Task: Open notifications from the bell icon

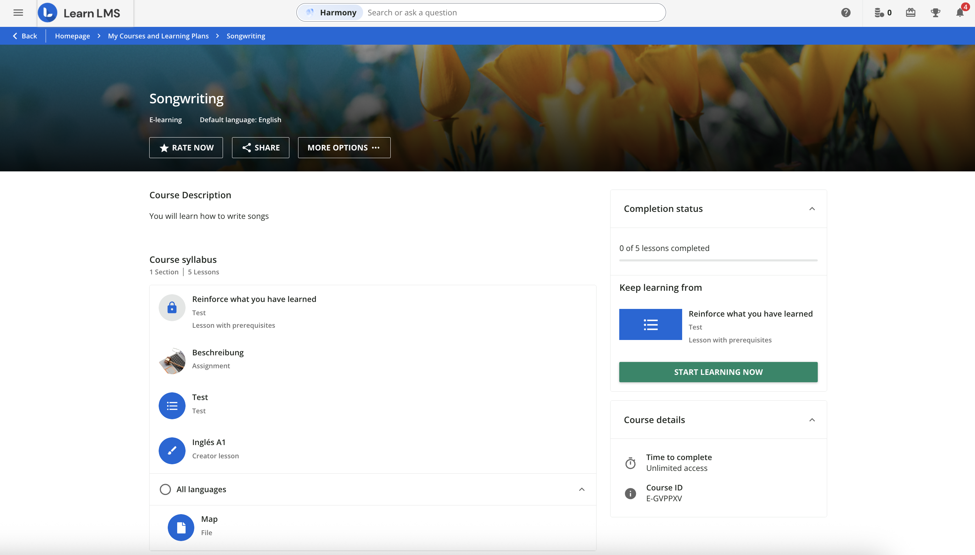Action: [960, 13]
